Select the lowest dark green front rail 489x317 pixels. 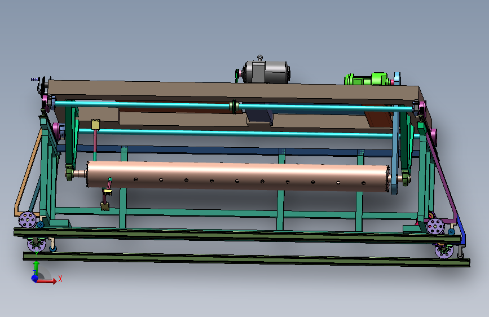click(x=246, y=259)
